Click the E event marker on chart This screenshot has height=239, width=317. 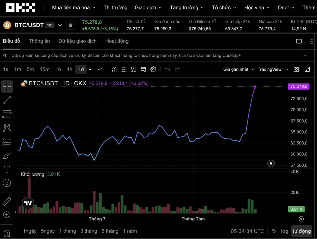coord(271,163)
